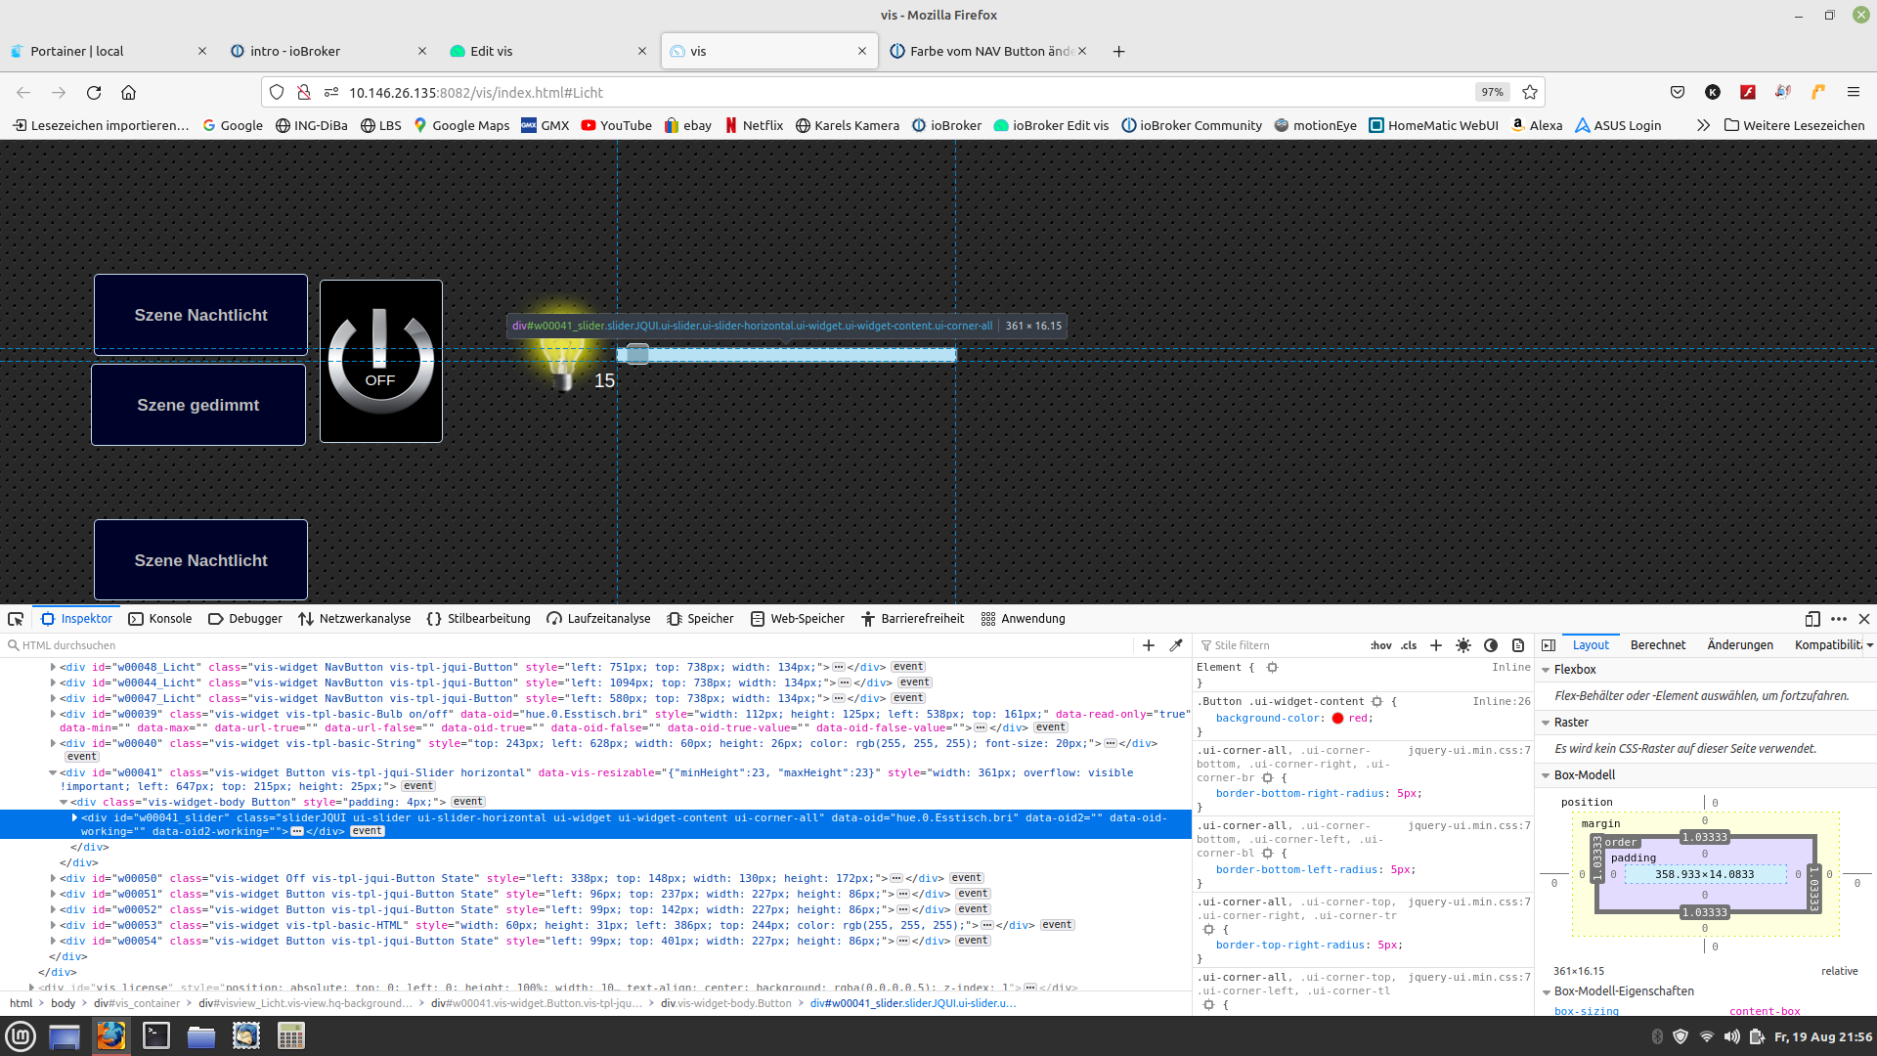1877x1056 pixels.
Task: Open responsive design mode icon
Action: (1812, 619)
